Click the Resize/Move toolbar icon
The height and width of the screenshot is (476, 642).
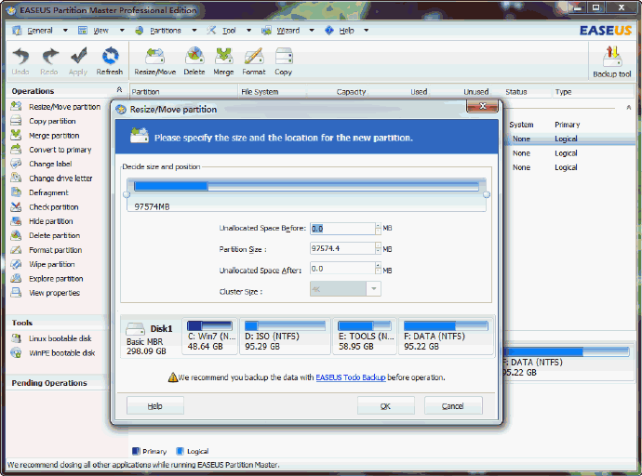(155, 61)
